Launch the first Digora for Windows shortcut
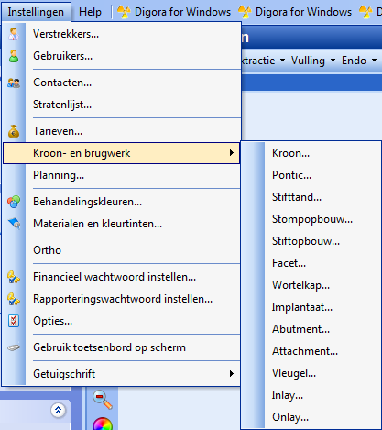The width and height of the screenshot is (382, 430). (174, 12)
